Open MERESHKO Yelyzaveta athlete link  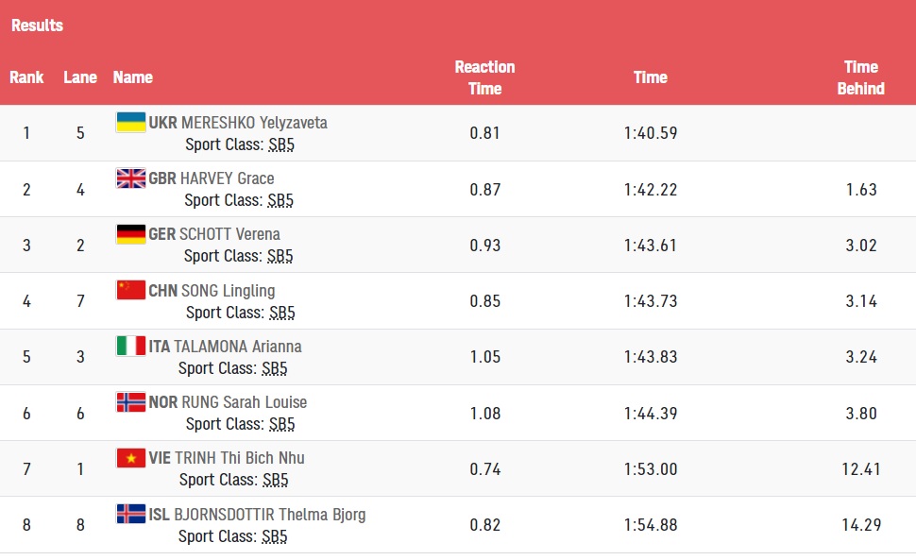[254, 123]
